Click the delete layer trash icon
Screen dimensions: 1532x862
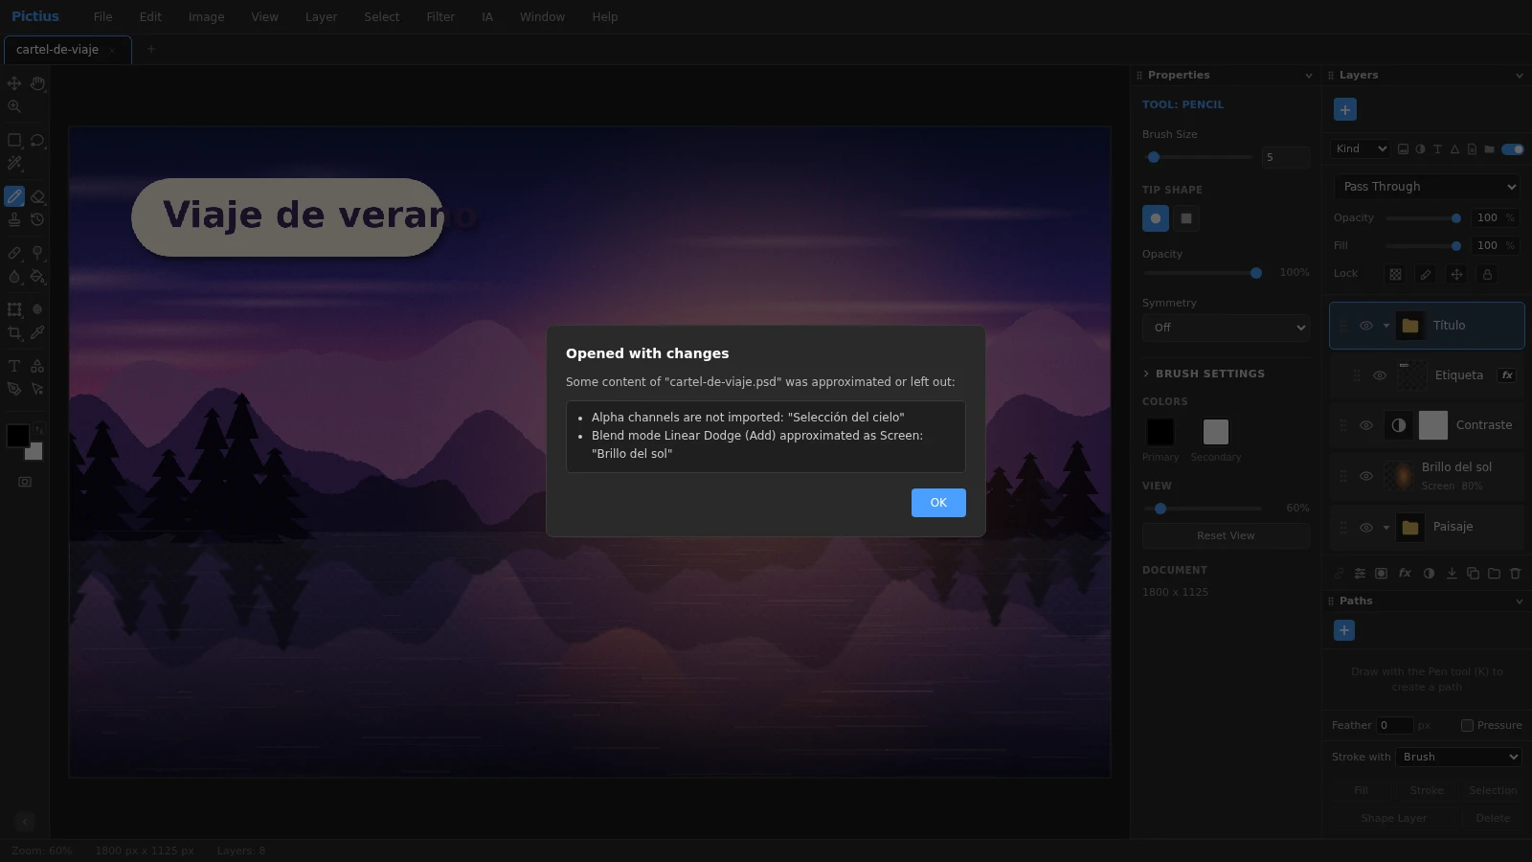pyautogui.click(x=1515, y=574)
